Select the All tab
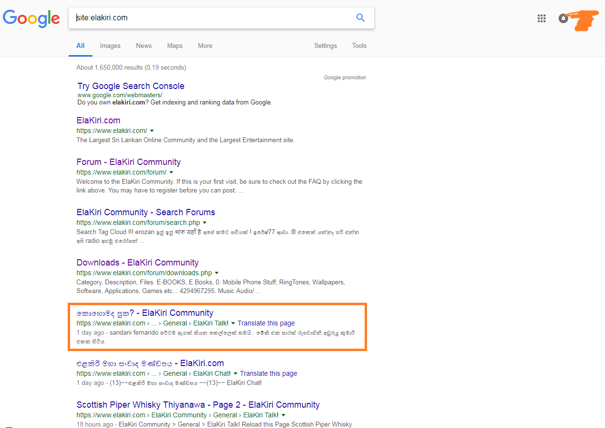This screenshot has width=605, height=428. (80, 46)
